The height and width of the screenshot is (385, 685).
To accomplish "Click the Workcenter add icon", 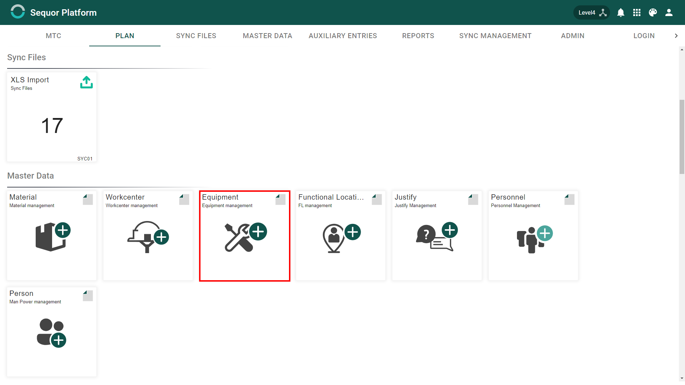I will (148, 237).
